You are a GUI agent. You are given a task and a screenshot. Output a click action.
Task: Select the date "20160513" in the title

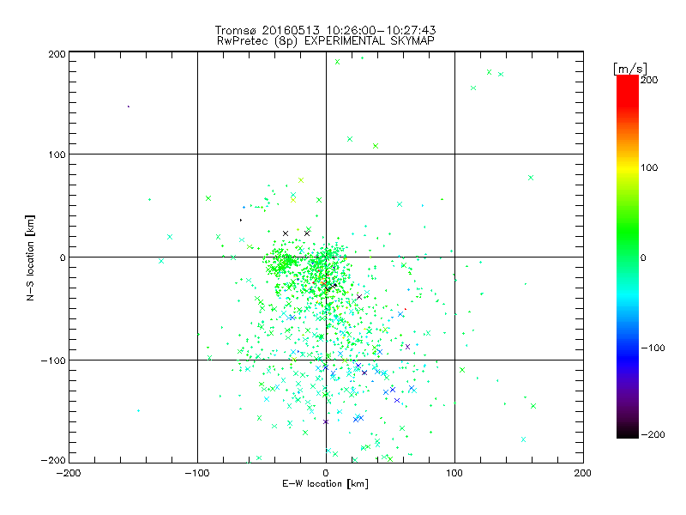point(292,30)
